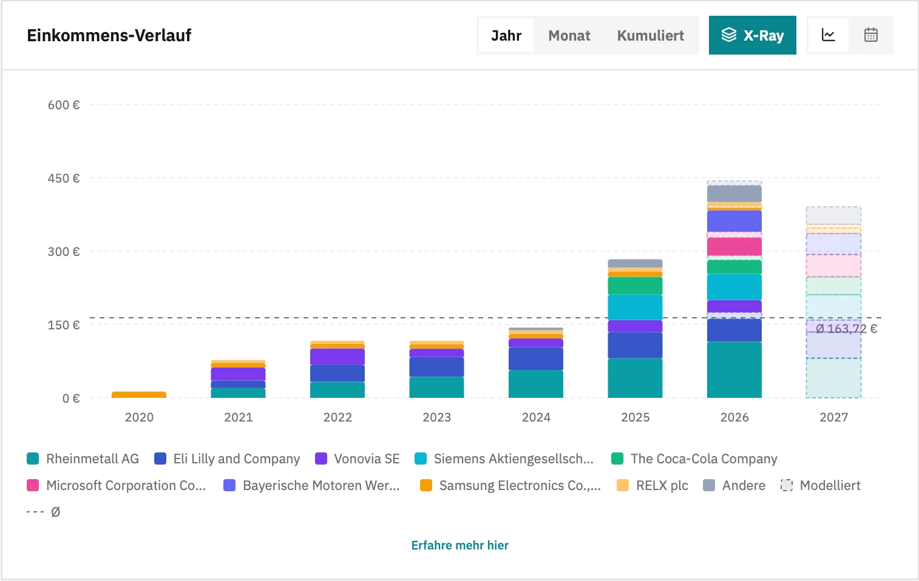Click the 'Ø 163,72 €' average label
Viewport: 919px width, 581px height.
(847, 329)
